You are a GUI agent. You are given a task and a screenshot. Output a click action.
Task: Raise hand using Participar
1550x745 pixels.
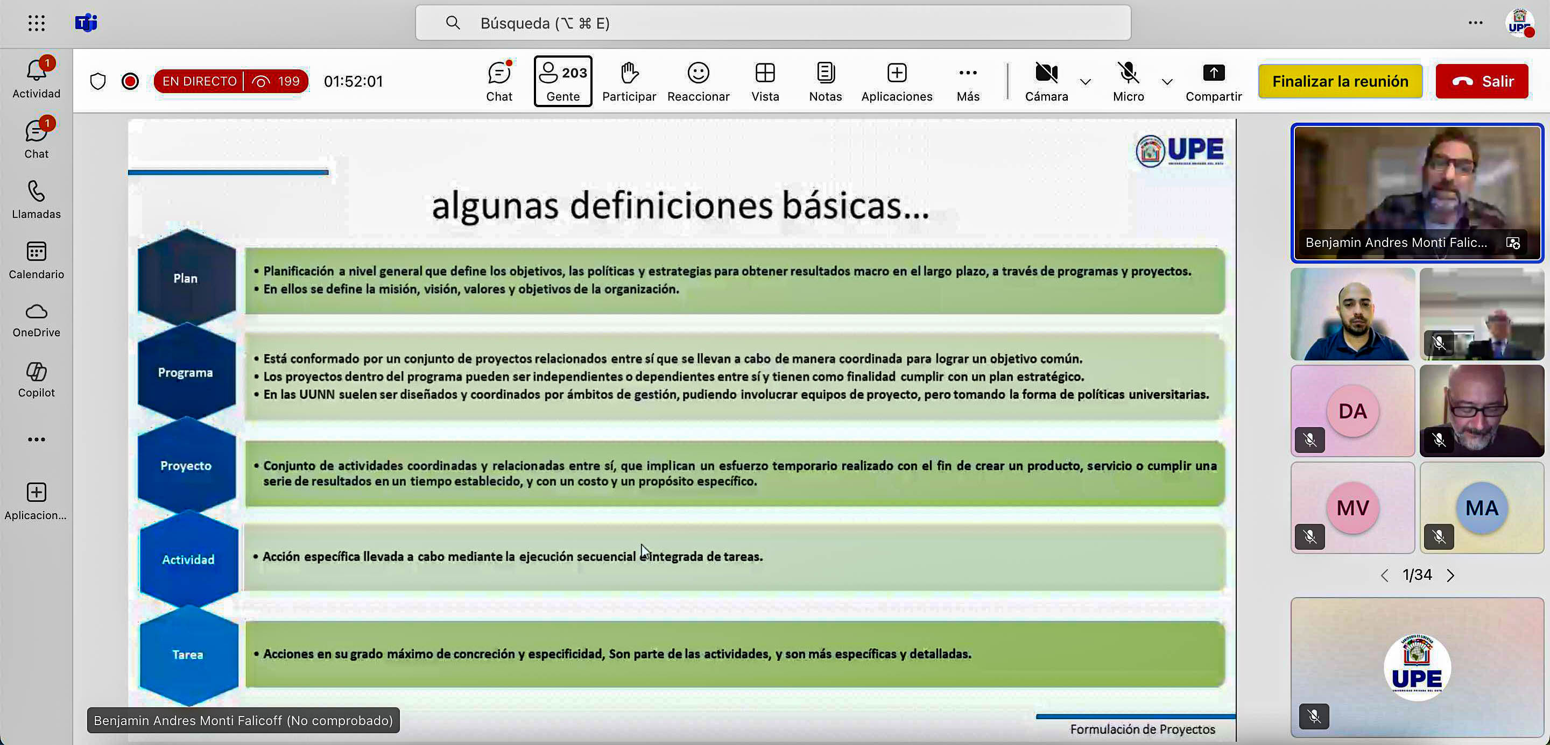[x=629, y=81]
